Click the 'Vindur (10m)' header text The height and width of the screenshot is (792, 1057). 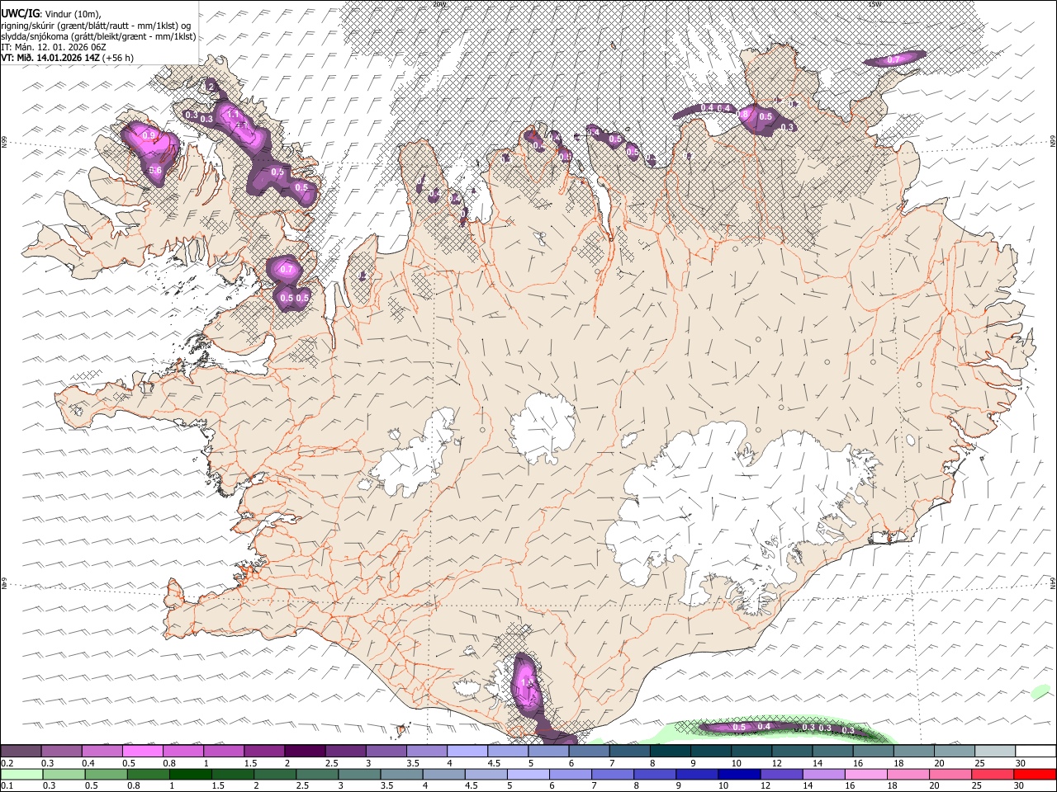click(72, 14)
